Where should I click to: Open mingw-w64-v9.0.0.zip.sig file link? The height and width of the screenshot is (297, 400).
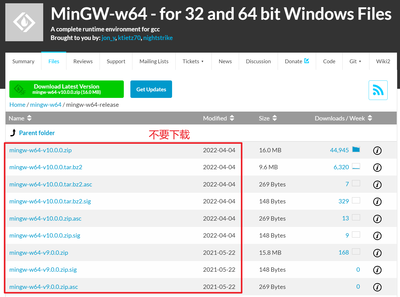coord(43,269)
